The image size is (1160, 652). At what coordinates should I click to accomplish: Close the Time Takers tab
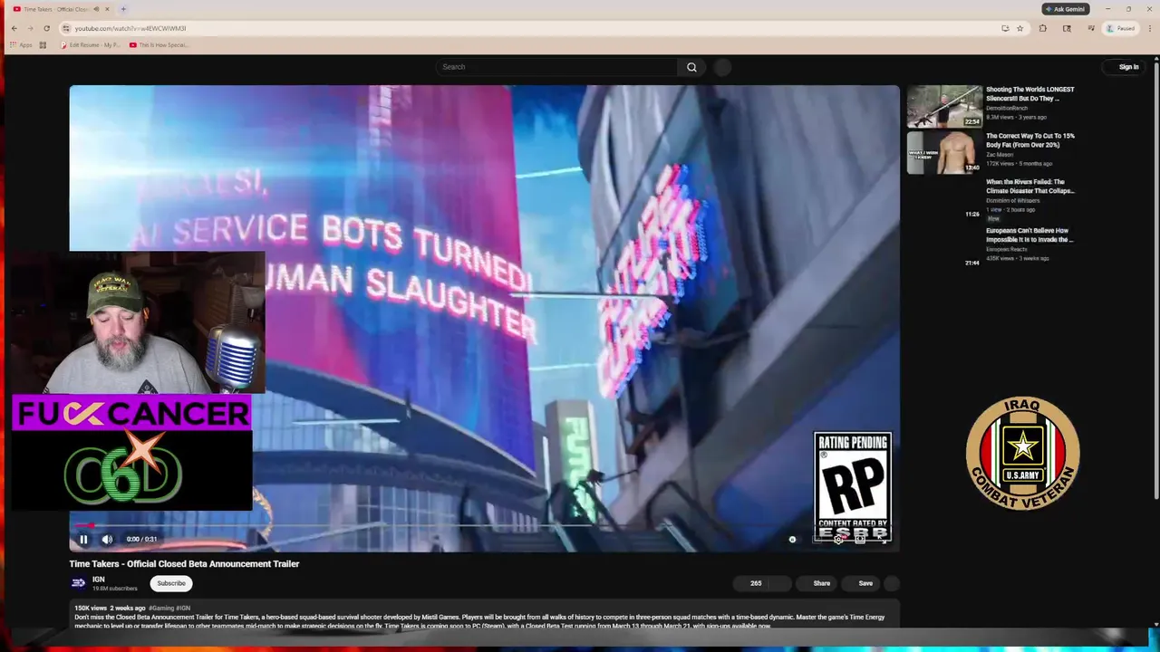[x=107, y=9]
